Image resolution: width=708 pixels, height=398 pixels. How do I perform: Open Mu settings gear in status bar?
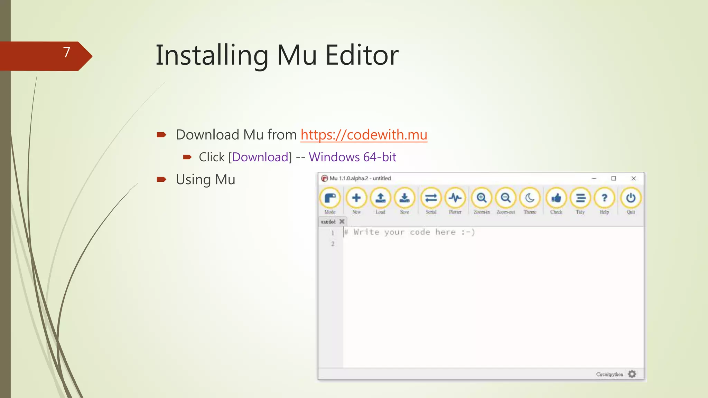tap(632, 374)
